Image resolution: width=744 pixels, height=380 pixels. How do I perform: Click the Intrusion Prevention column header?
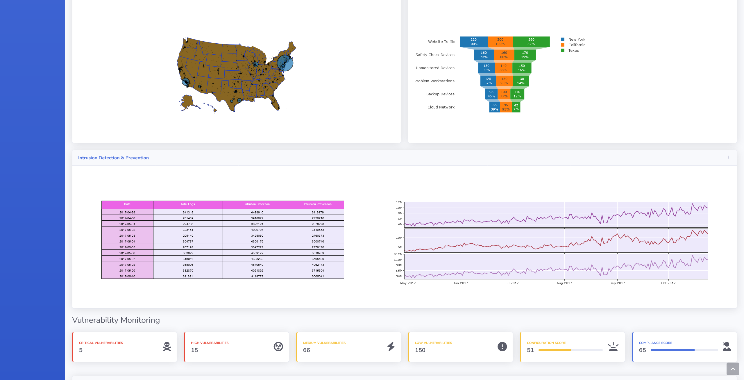pyautogui.click(x=318, y=204)
